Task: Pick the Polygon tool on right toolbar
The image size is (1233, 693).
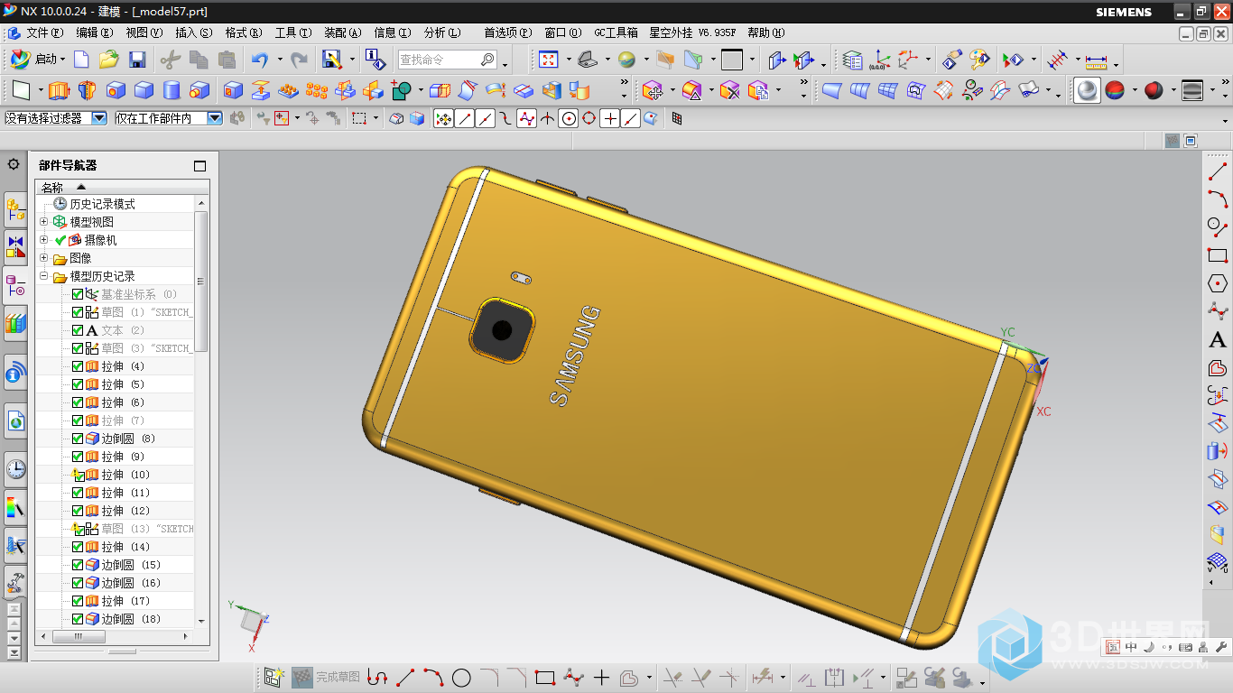Action: (x=1218, y=283)
